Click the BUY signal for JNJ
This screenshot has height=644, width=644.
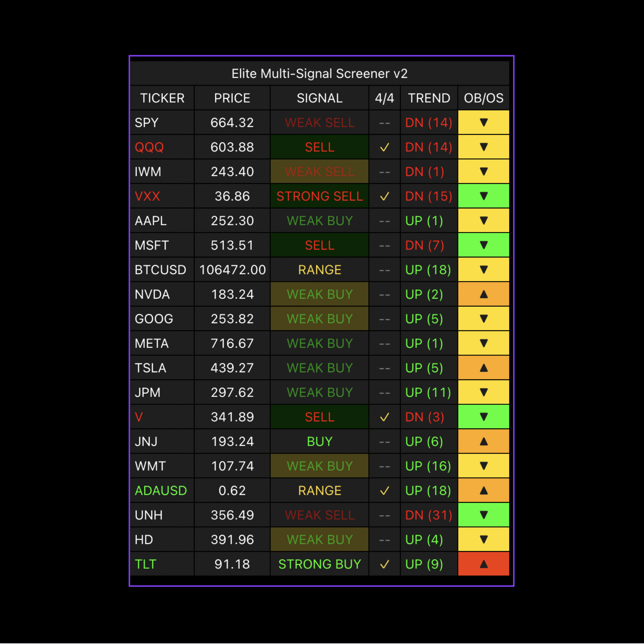pyautogui.click(x=319, y=441)
